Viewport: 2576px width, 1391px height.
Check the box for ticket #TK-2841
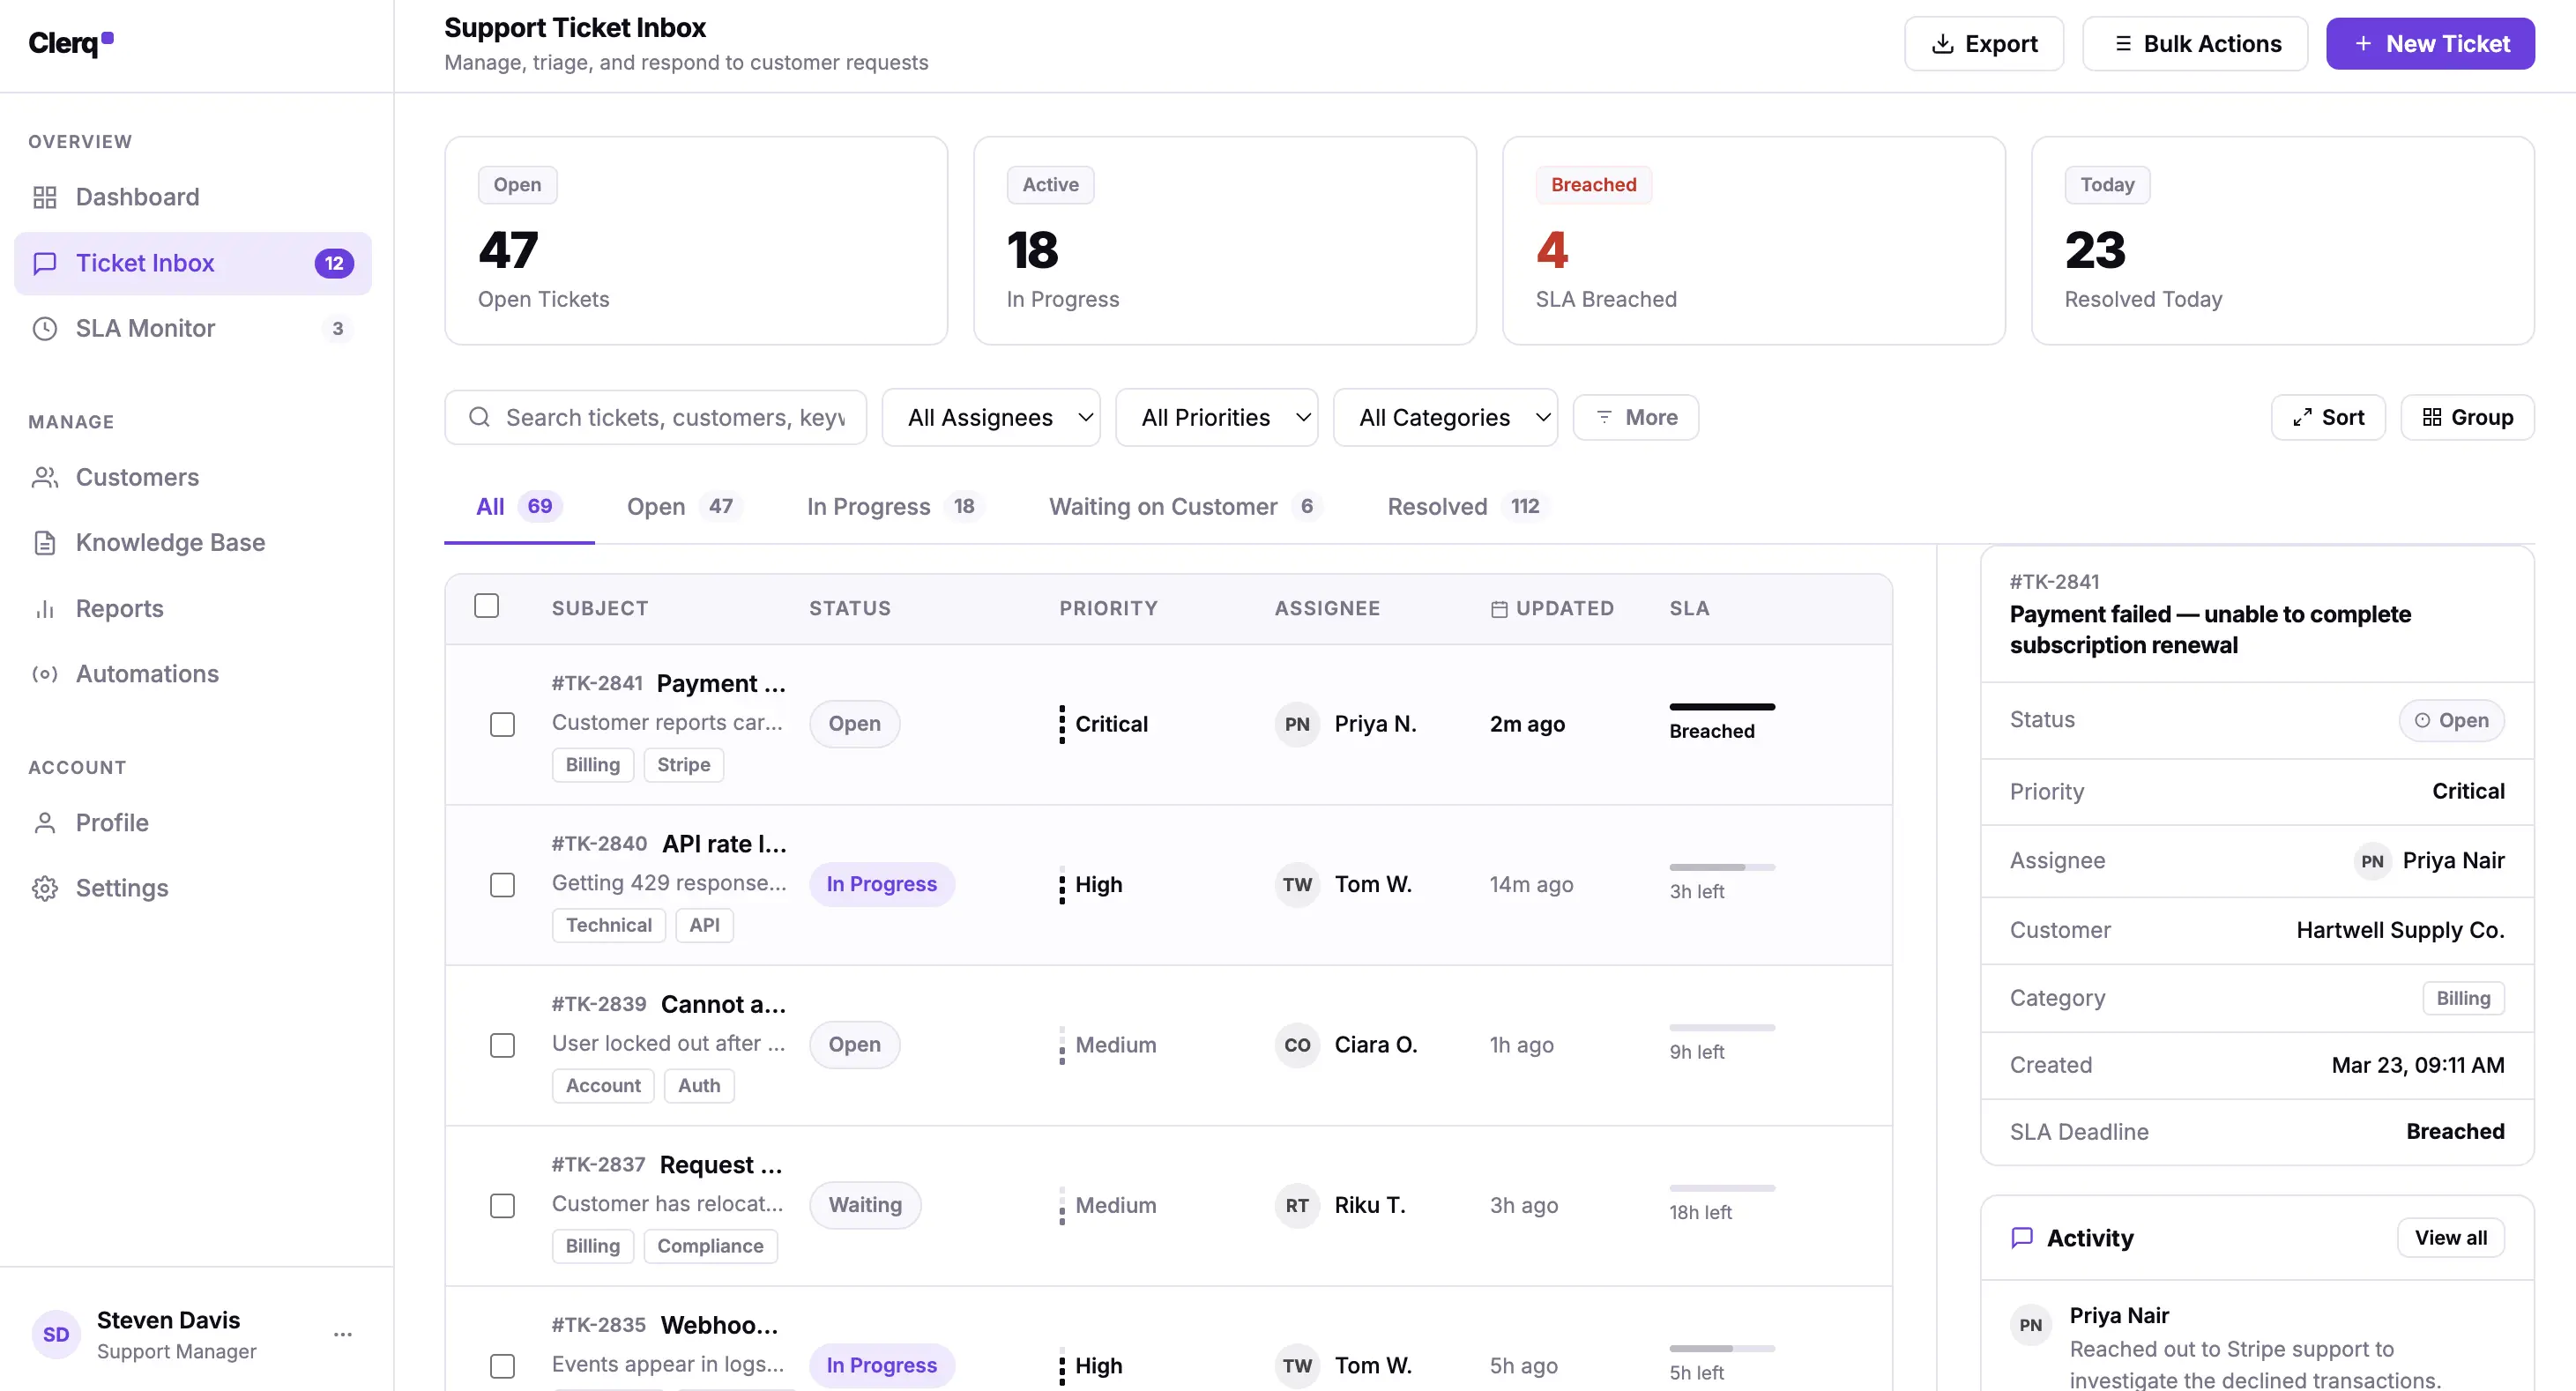pyautogui.click(x=502, y=724)
